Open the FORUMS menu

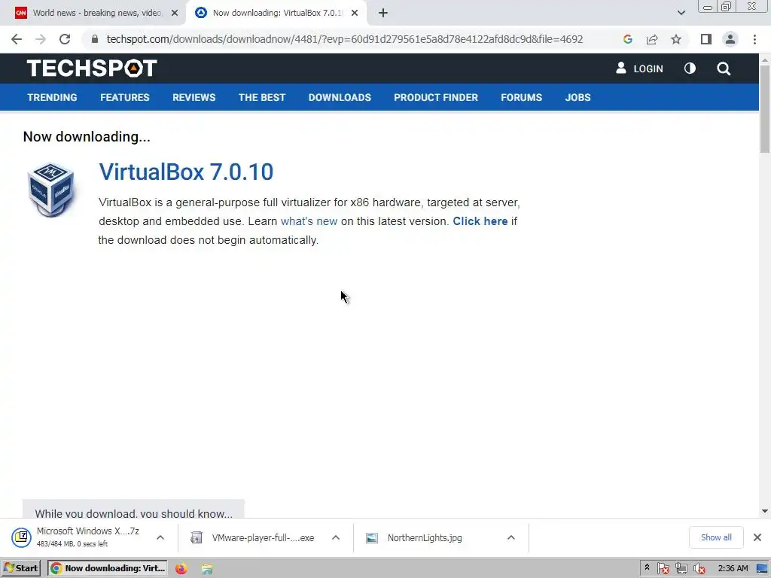(521, 97)
